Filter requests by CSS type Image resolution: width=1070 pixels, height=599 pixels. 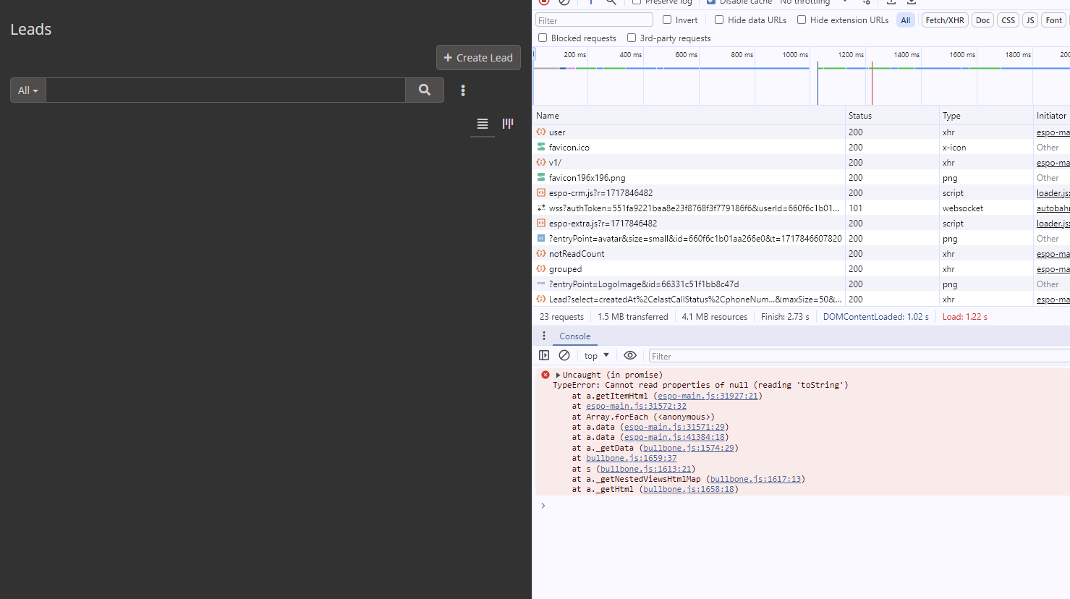point(1009,20)
